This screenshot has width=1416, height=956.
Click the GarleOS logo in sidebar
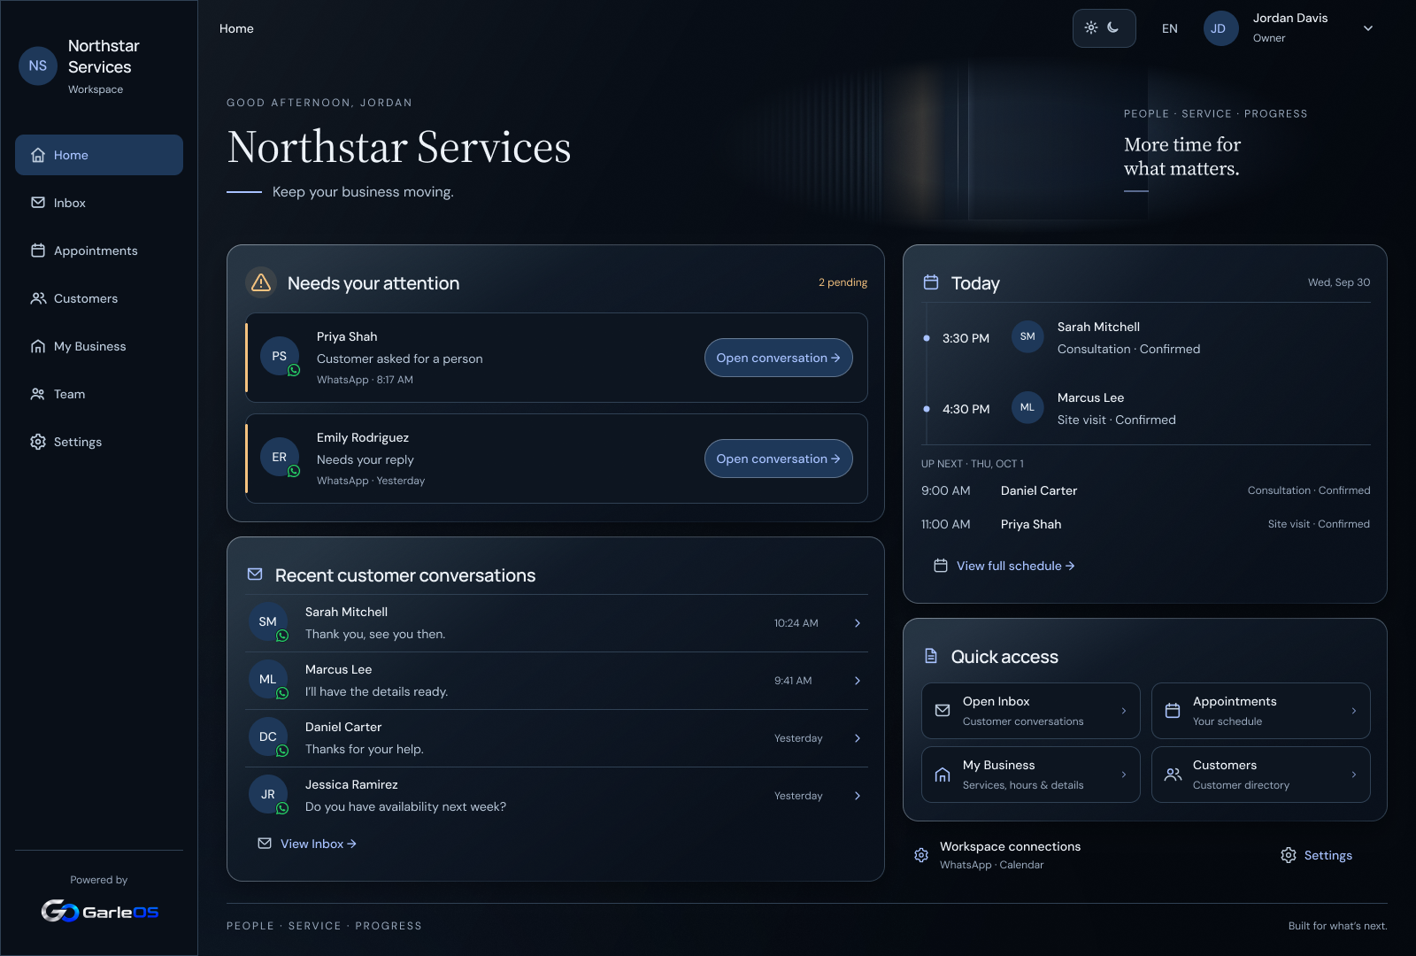coord(99,911)
